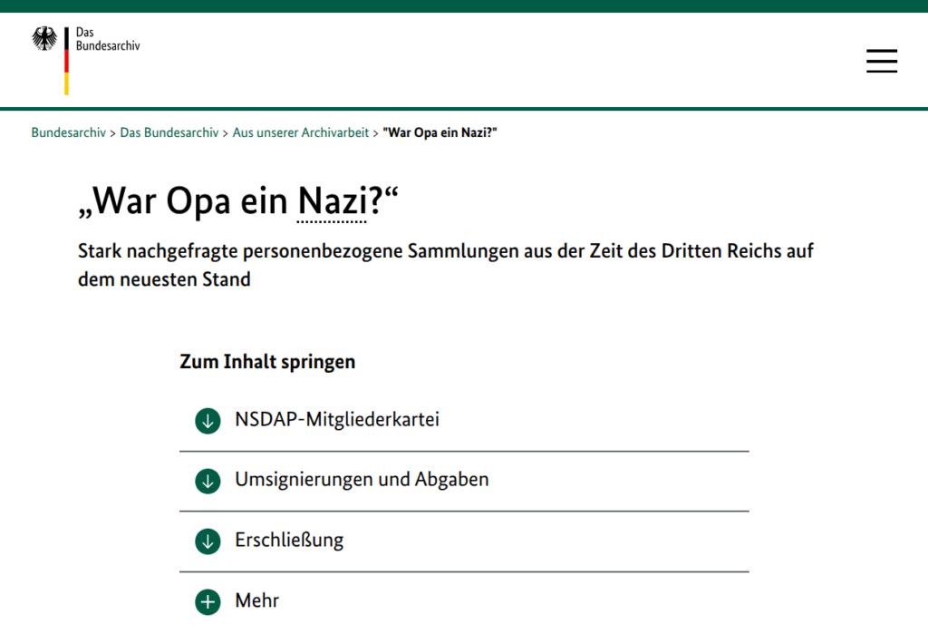Screen dimensions: 928x634
Task: Expand the "Mehr" contents list
Action: pyautogui.click(x=257, y=600)
